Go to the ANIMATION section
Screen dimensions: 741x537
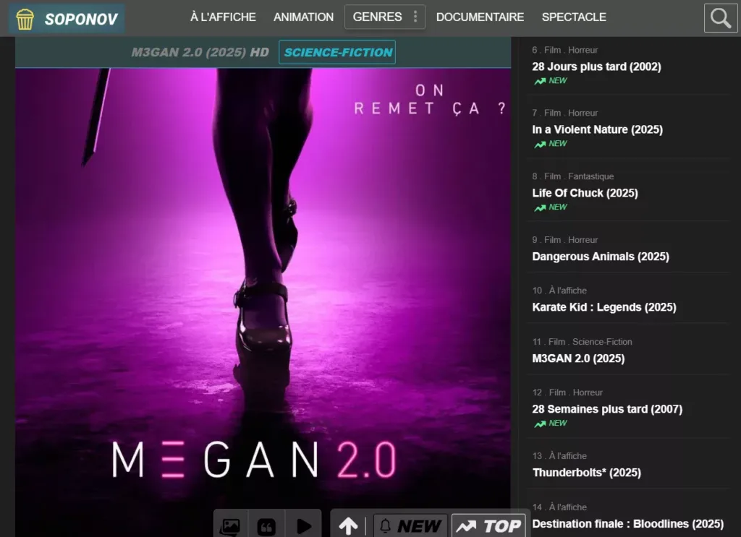303,17
